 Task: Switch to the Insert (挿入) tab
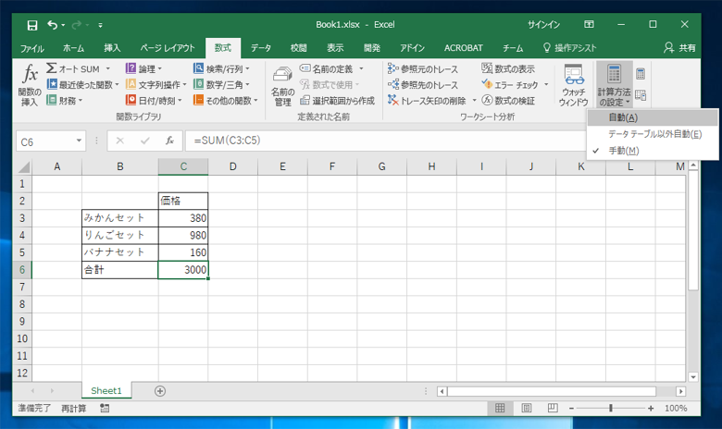click(x=112, y=48)
